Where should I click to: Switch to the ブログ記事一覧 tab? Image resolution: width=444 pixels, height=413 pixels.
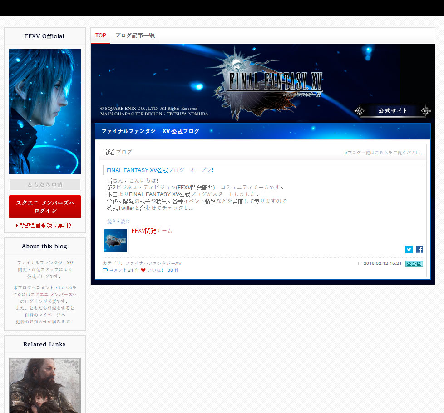click(x=135, y=35)
